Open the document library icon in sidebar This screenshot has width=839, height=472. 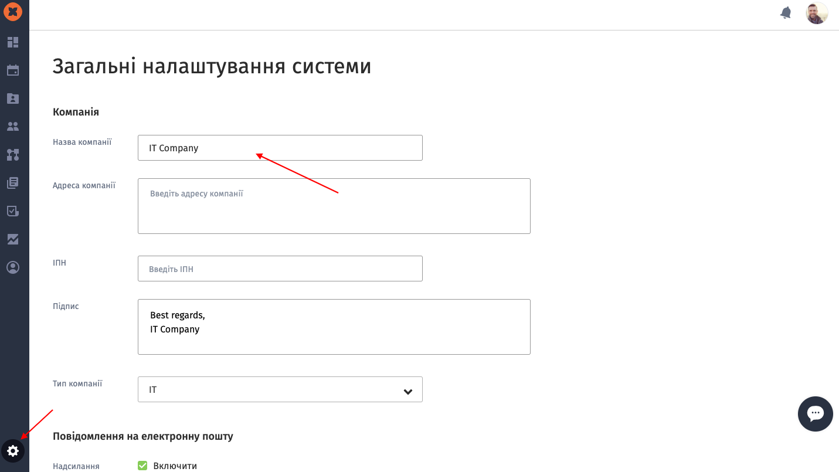pyautogui.click(x=13, y=183)
